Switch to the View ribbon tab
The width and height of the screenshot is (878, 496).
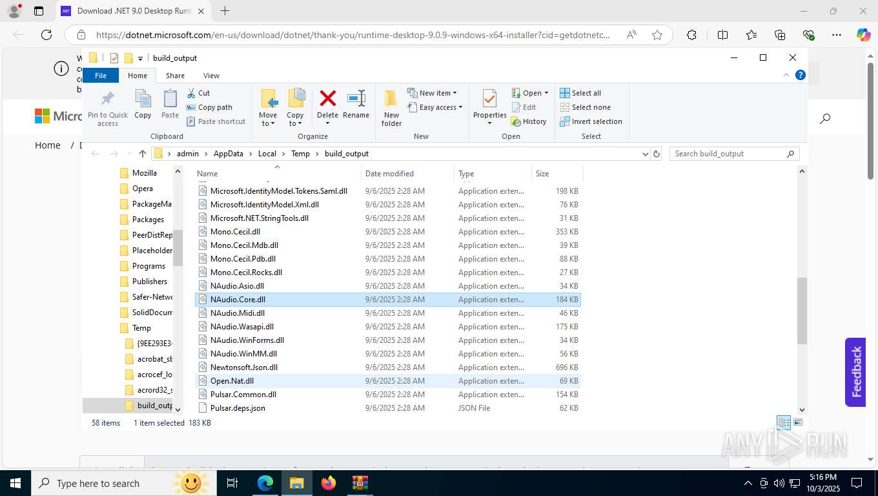tap(211, 76)
